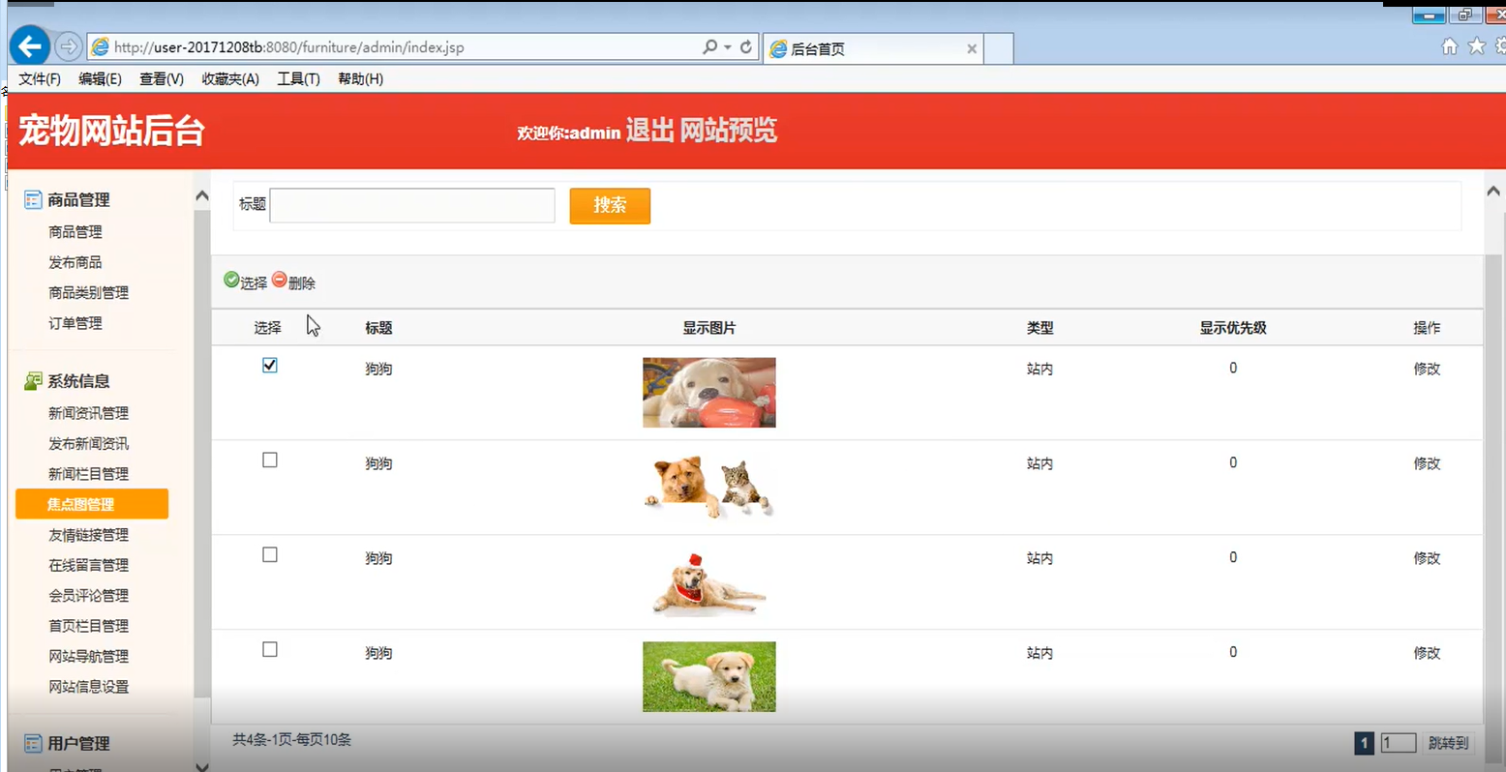Click the 共4条-1页-每页10条 status text

click(x=292, y=740)
